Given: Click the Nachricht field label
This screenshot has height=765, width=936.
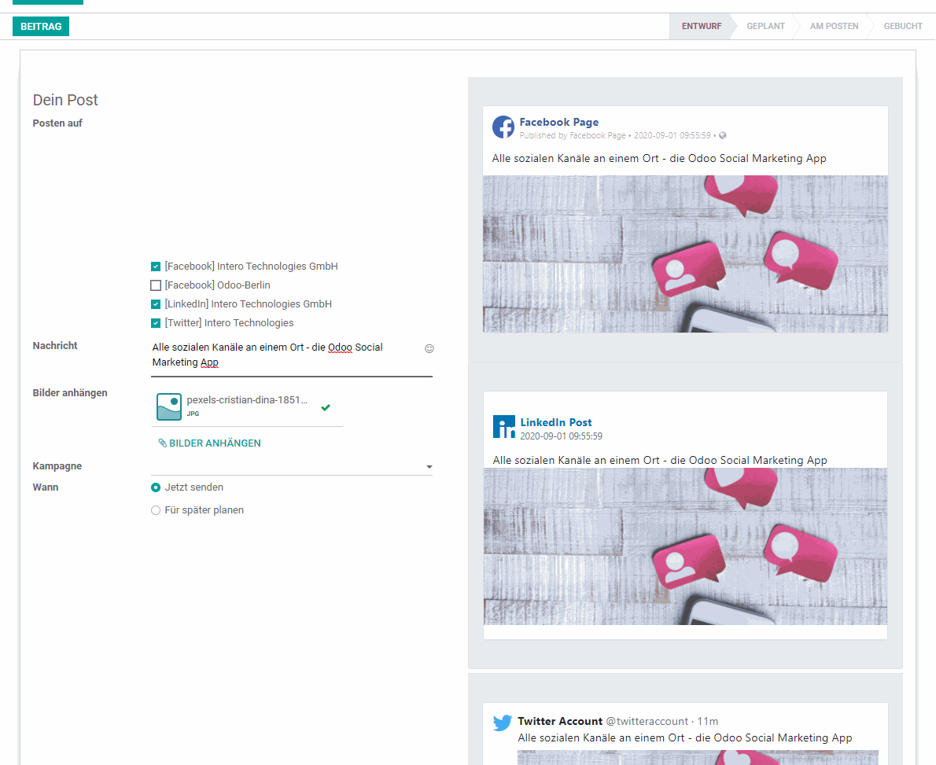Looking at the screenshot, I should pyautogui.click(x=55, y=345).
